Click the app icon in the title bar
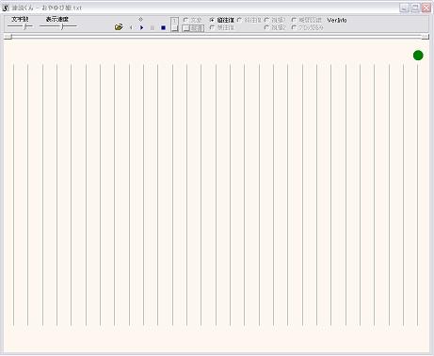This screenshot has height=356, width=434. [5, 8]
